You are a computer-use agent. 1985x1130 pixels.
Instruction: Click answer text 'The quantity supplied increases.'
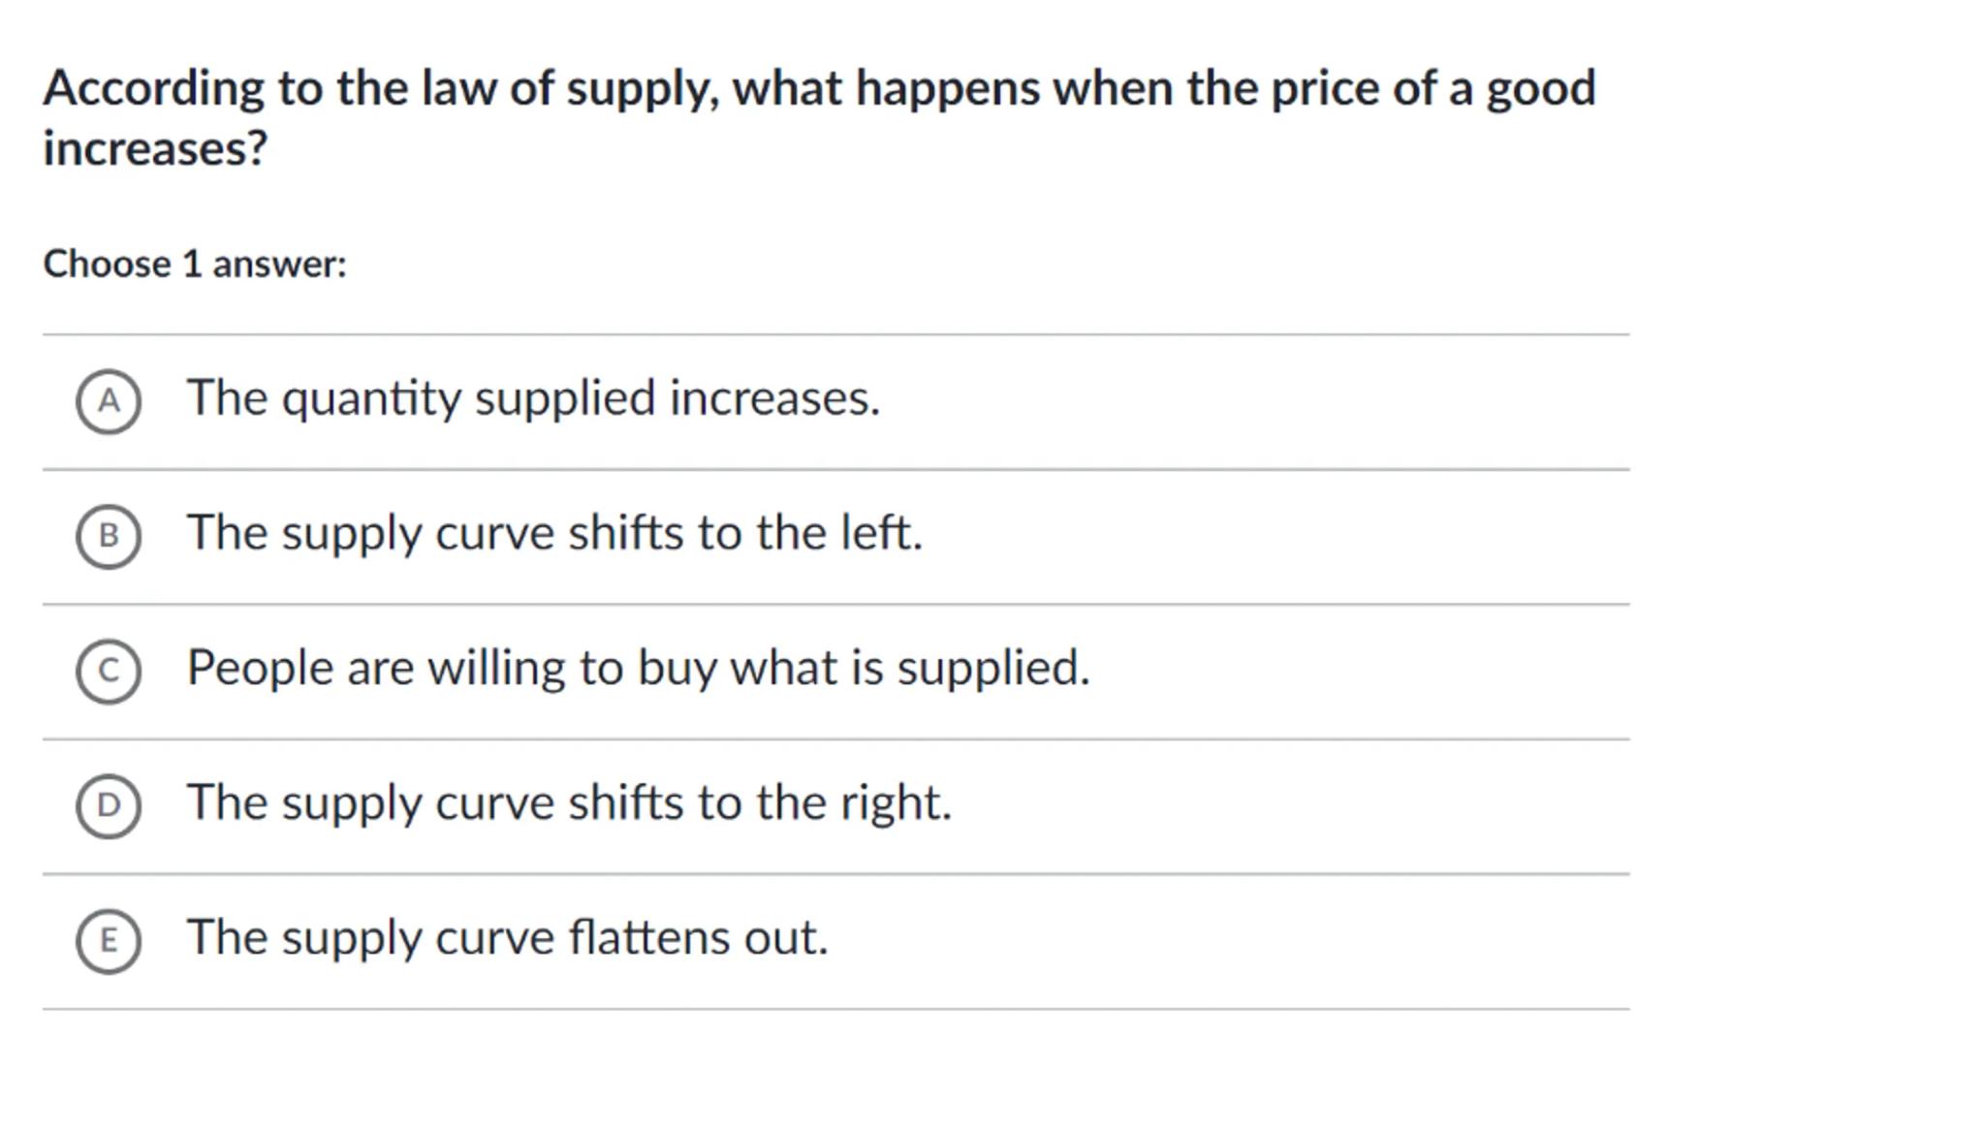click(x=533, y=398)
